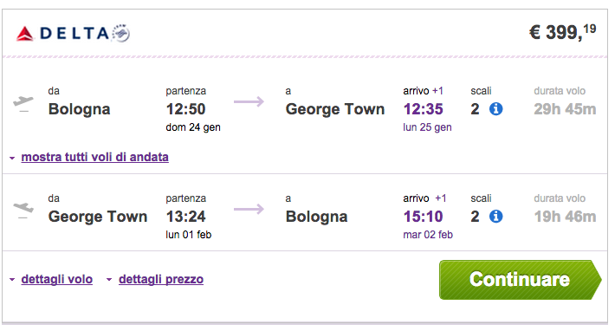Open return flight stopover info icon
Image resolution: width=615 pixels, height=331 pixels.
(x=495, y=216)
